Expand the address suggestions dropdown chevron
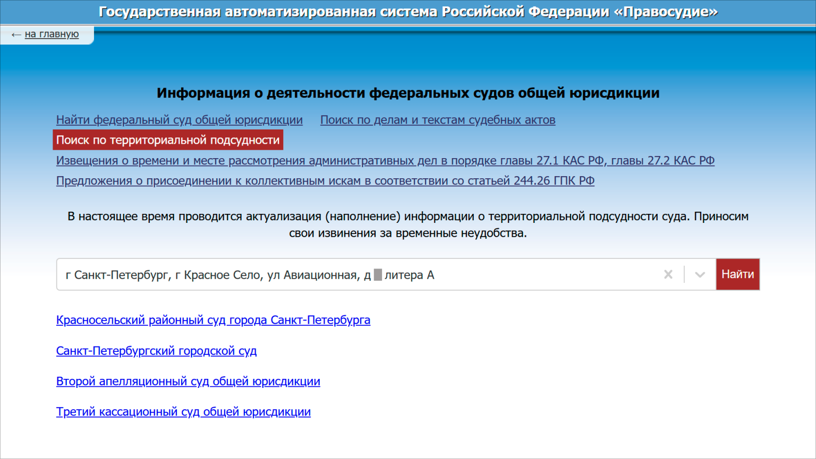Image resolution: width=816 pixels, height=459 pixels. [x=700, y=274]
